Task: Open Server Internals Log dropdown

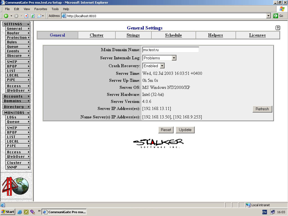Action: [x=174, y=58]
